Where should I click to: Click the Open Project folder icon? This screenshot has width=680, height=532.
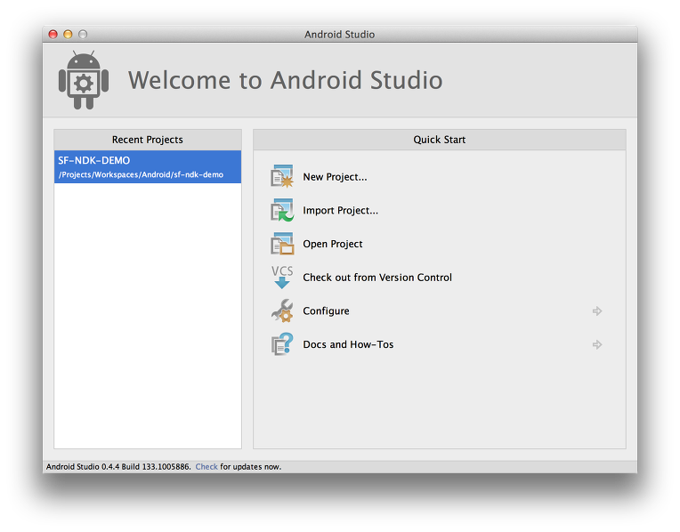point(282,243)
